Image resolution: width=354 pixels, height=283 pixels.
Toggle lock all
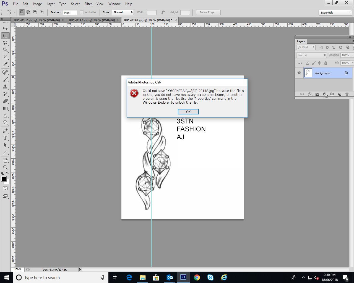point(326,63)
